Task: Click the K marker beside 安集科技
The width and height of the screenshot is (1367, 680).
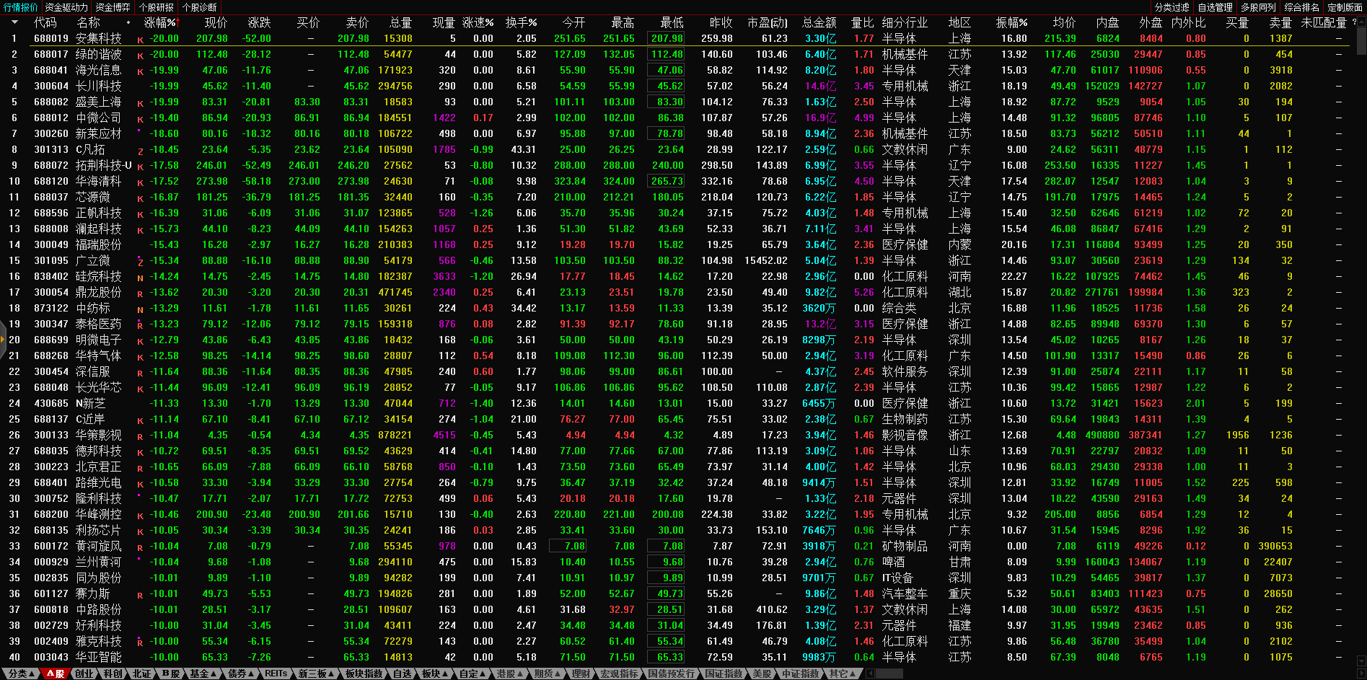Action: tap(140, 40)
